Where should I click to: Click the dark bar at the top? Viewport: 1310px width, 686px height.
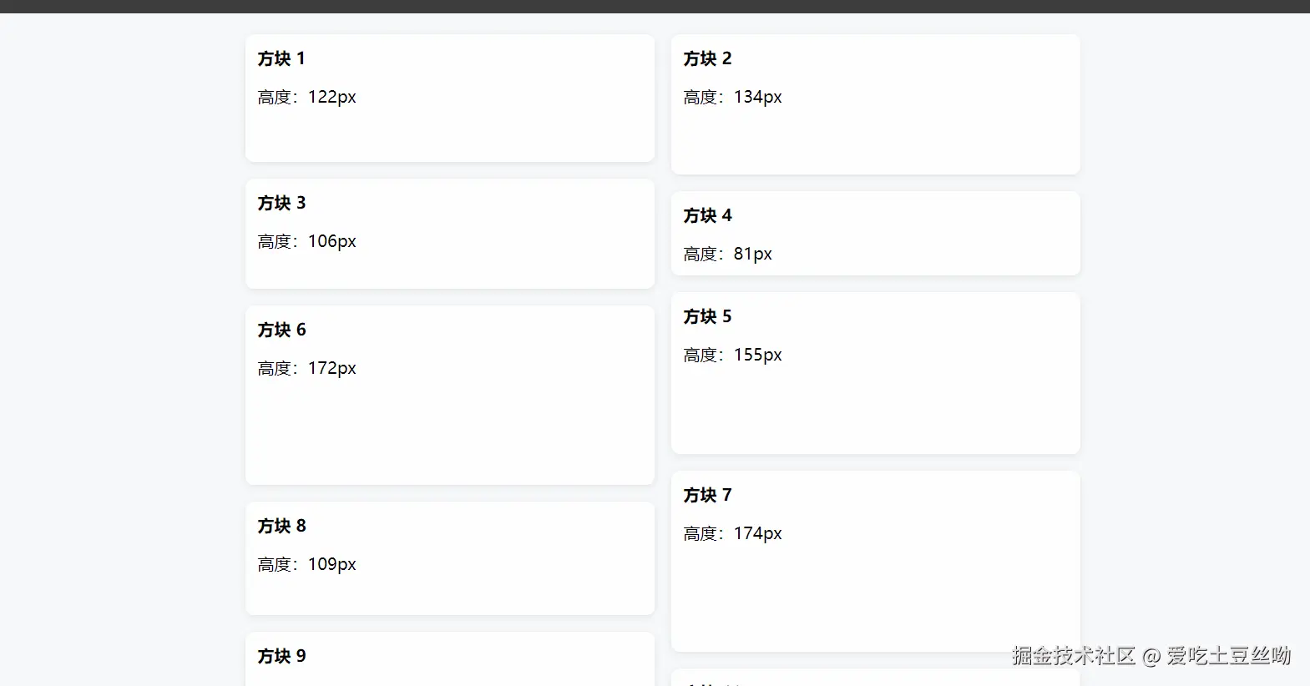tap(655, 6)
